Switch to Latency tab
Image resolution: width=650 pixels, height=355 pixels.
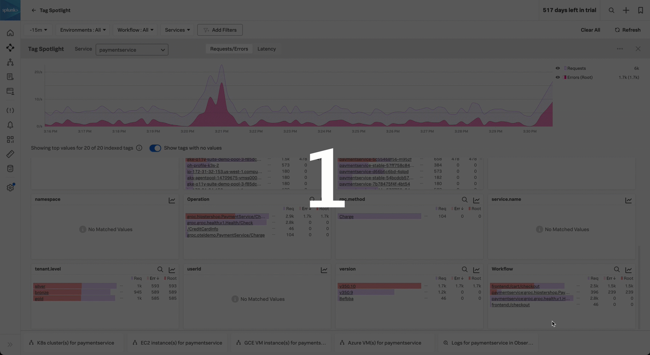click(266, 49)
